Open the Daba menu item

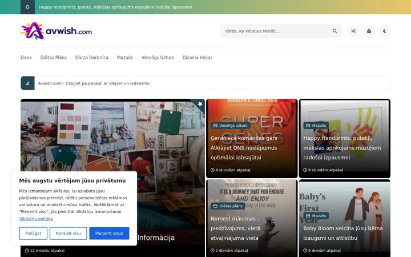26,58
